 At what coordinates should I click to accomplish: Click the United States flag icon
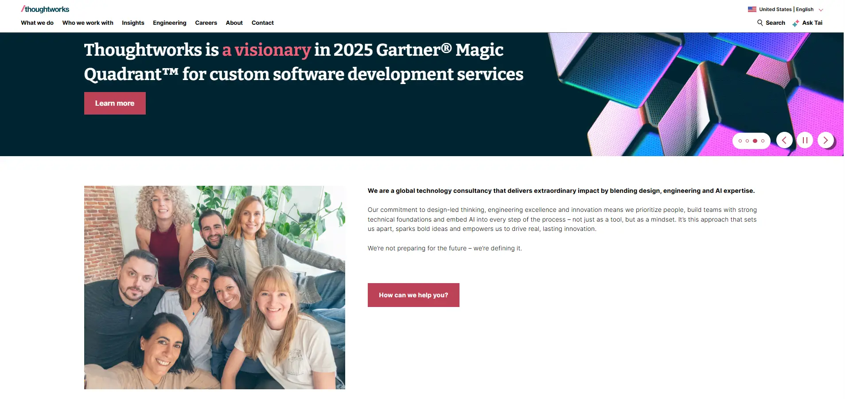(752, 9)
